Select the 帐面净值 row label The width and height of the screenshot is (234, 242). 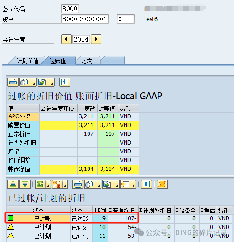coord(23,169)
